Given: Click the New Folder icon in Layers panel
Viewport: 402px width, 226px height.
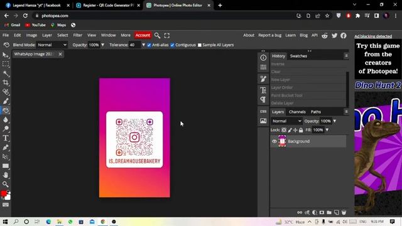Looking at the screenshot, I should 329,212.
